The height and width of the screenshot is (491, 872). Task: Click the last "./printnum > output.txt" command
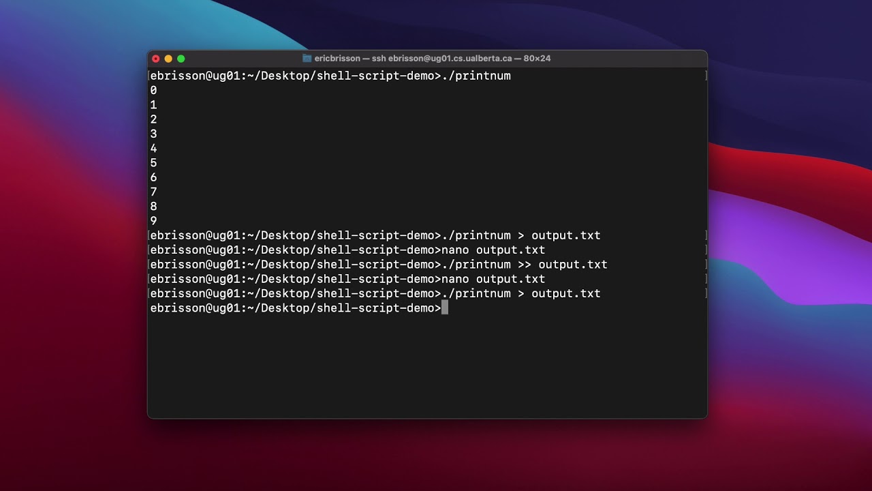[x=521, y=293]
